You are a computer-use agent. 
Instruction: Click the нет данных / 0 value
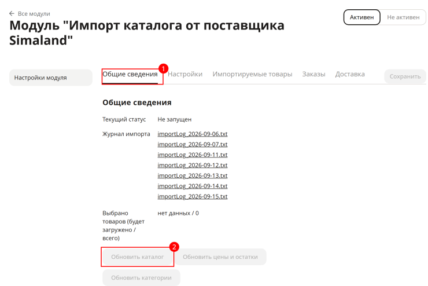click(178, 213)
